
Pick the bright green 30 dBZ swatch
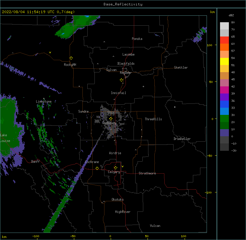(224, 119)
